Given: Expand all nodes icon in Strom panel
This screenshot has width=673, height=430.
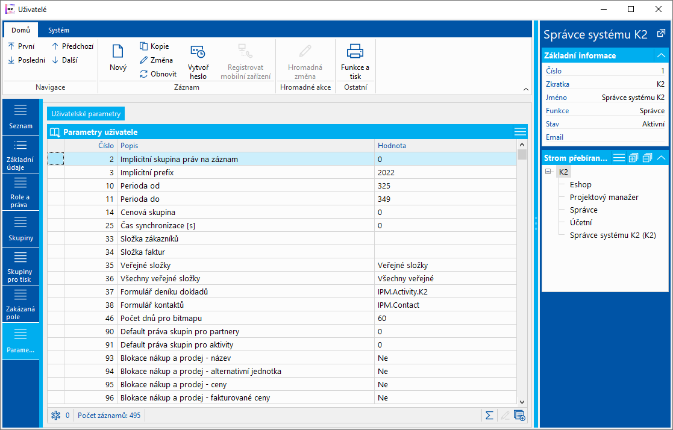Looking at the screenshot, I should [633, 158].
